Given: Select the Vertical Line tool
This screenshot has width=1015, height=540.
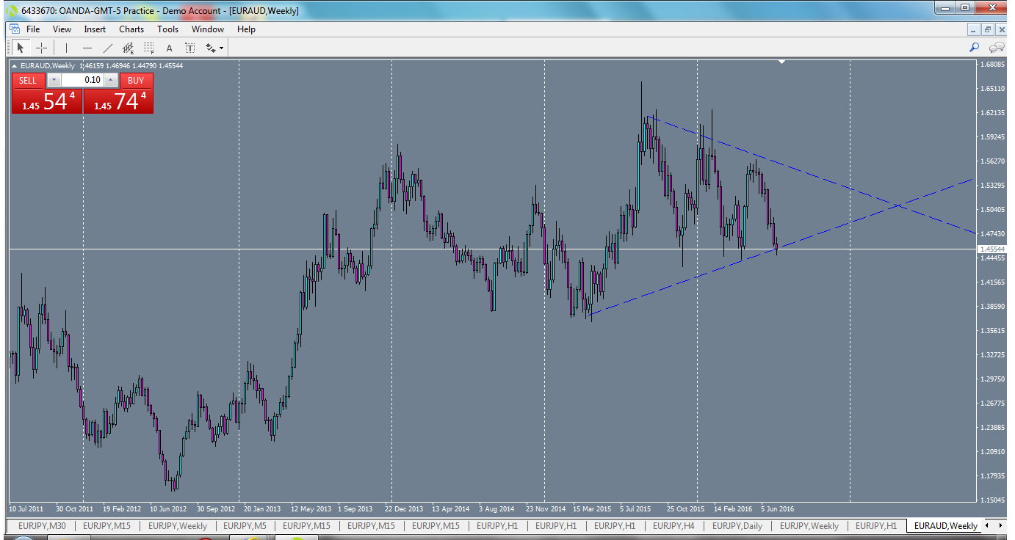Looking at the screenshot, I should (x=66, y=48).
